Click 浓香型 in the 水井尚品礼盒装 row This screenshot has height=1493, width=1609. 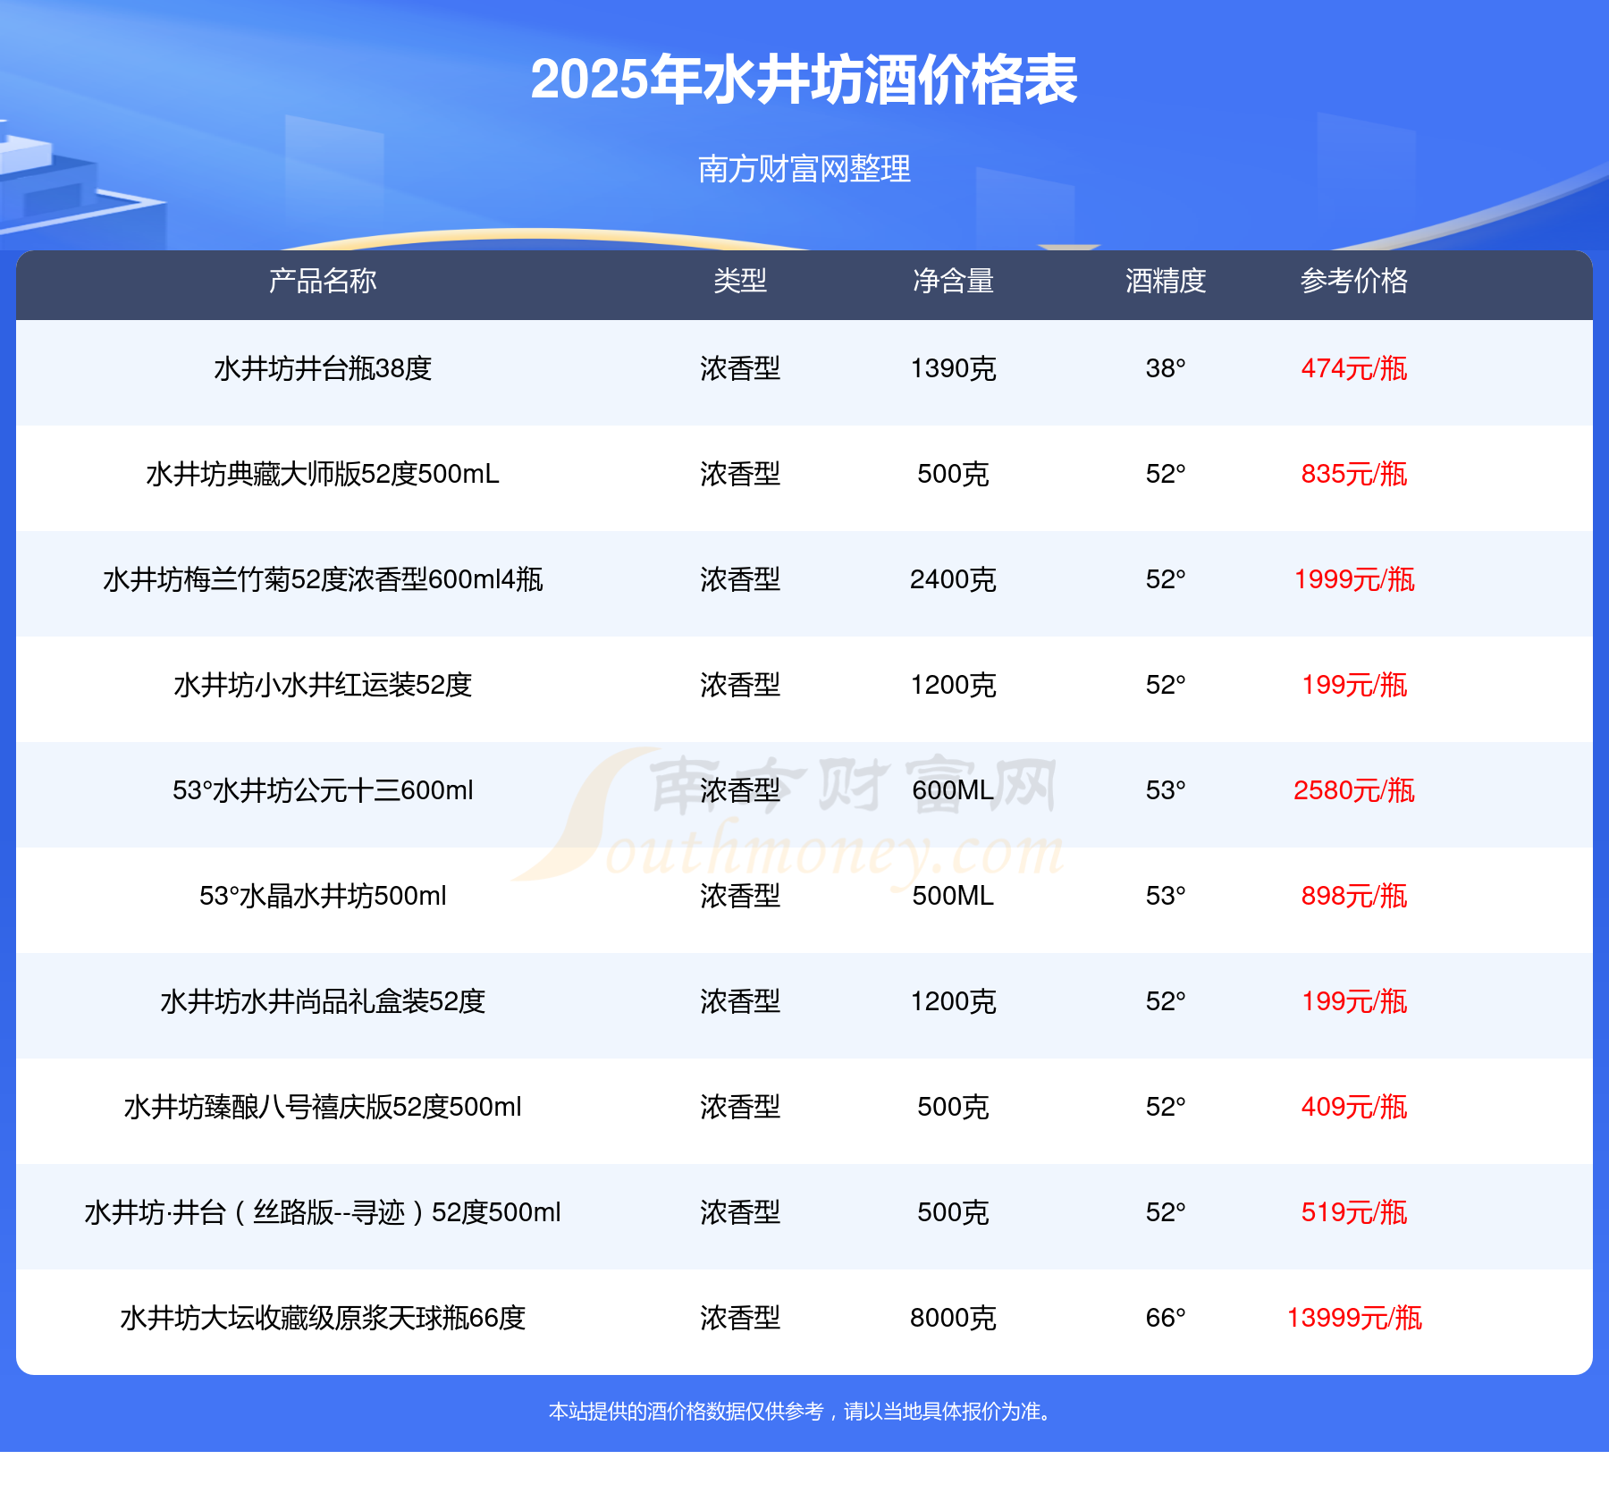[740, 1001]
